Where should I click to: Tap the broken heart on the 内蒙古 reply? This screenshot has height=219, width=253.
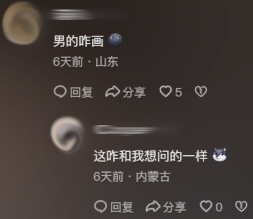click(241, 206)
